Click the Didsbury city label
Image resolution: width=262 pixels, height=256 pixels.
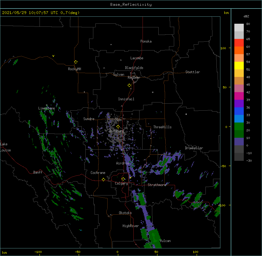pos(117,131)
